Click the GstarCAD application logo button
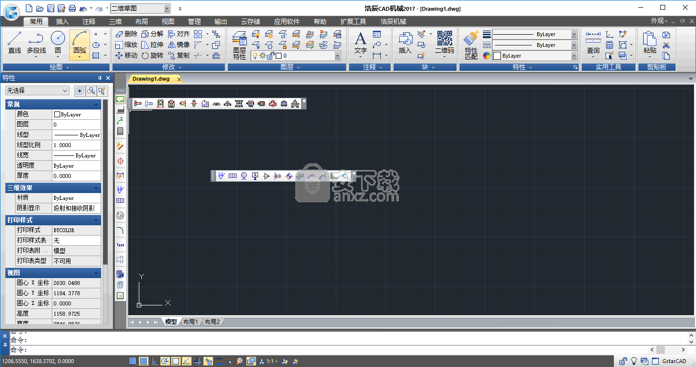This screenshot has width=696, height=367. (11, 11)
